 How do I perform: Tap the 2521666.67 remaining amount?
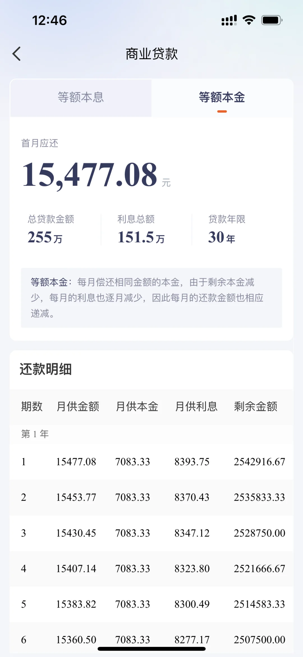[260, 569]
